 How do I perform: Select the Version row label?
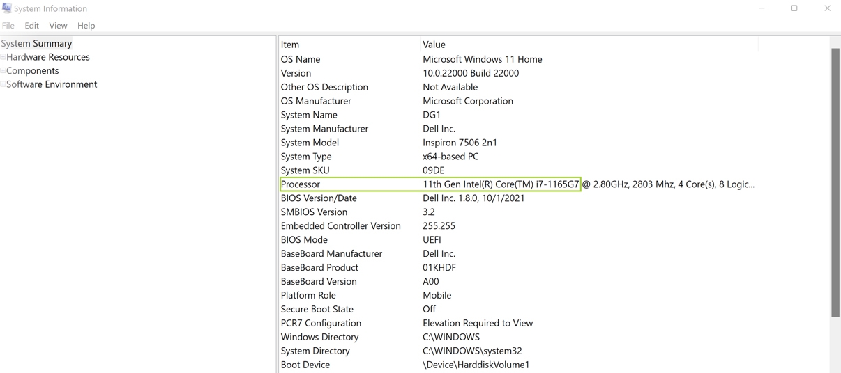[x=296, y=73]
